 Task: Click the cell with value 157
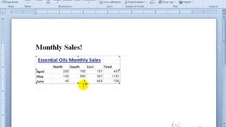coord(100,71)
